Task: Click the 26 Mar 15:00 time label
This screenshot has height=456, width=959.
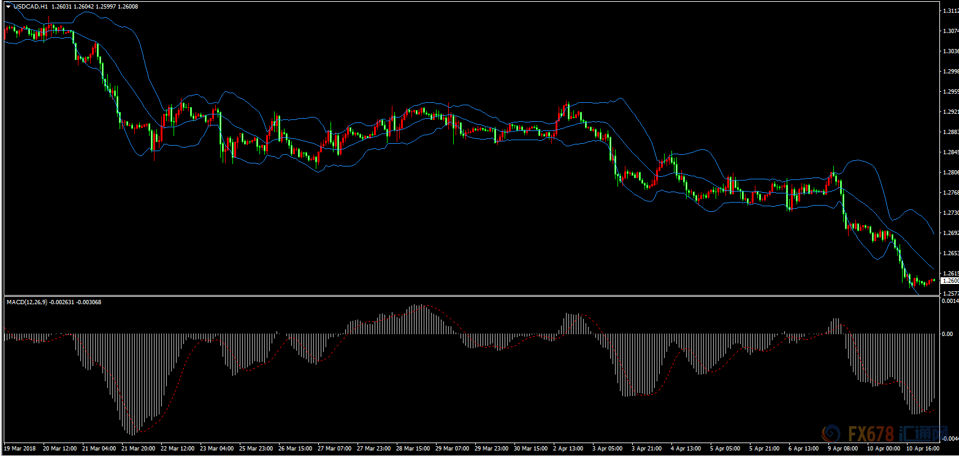Action: [295, 449]
